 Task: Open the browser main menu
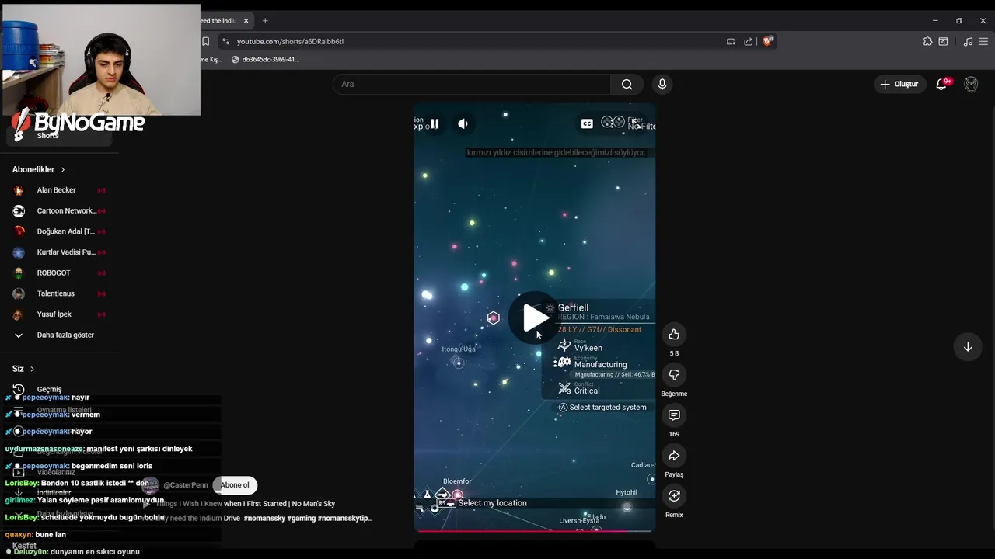pyautogui.click(x=983, y=41)
